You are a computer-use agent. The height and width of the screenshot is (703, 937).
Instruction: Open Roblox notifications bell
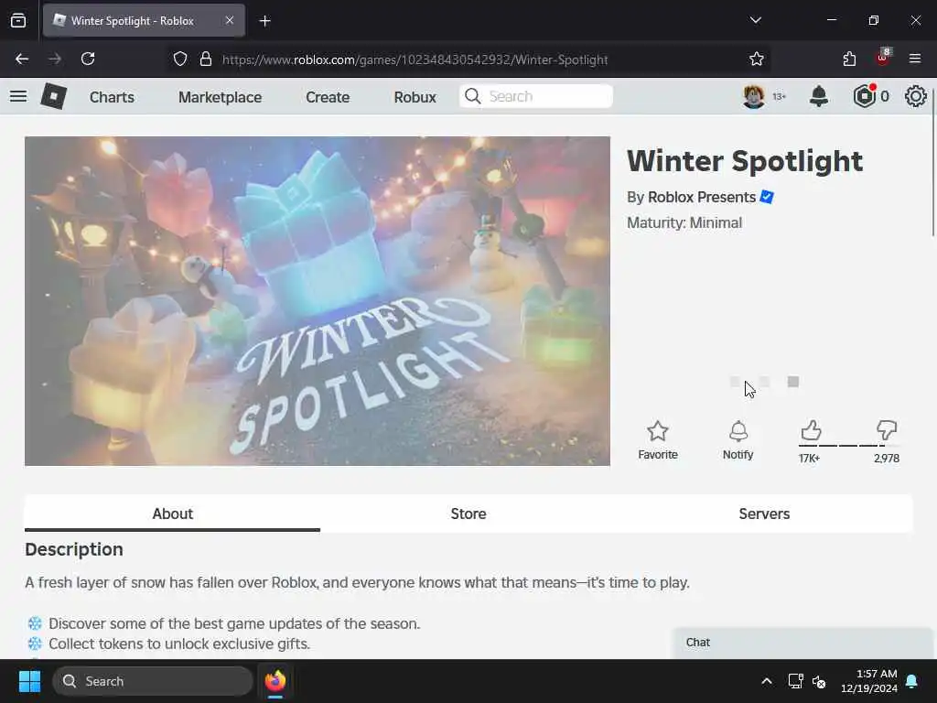tap(819, 96)
